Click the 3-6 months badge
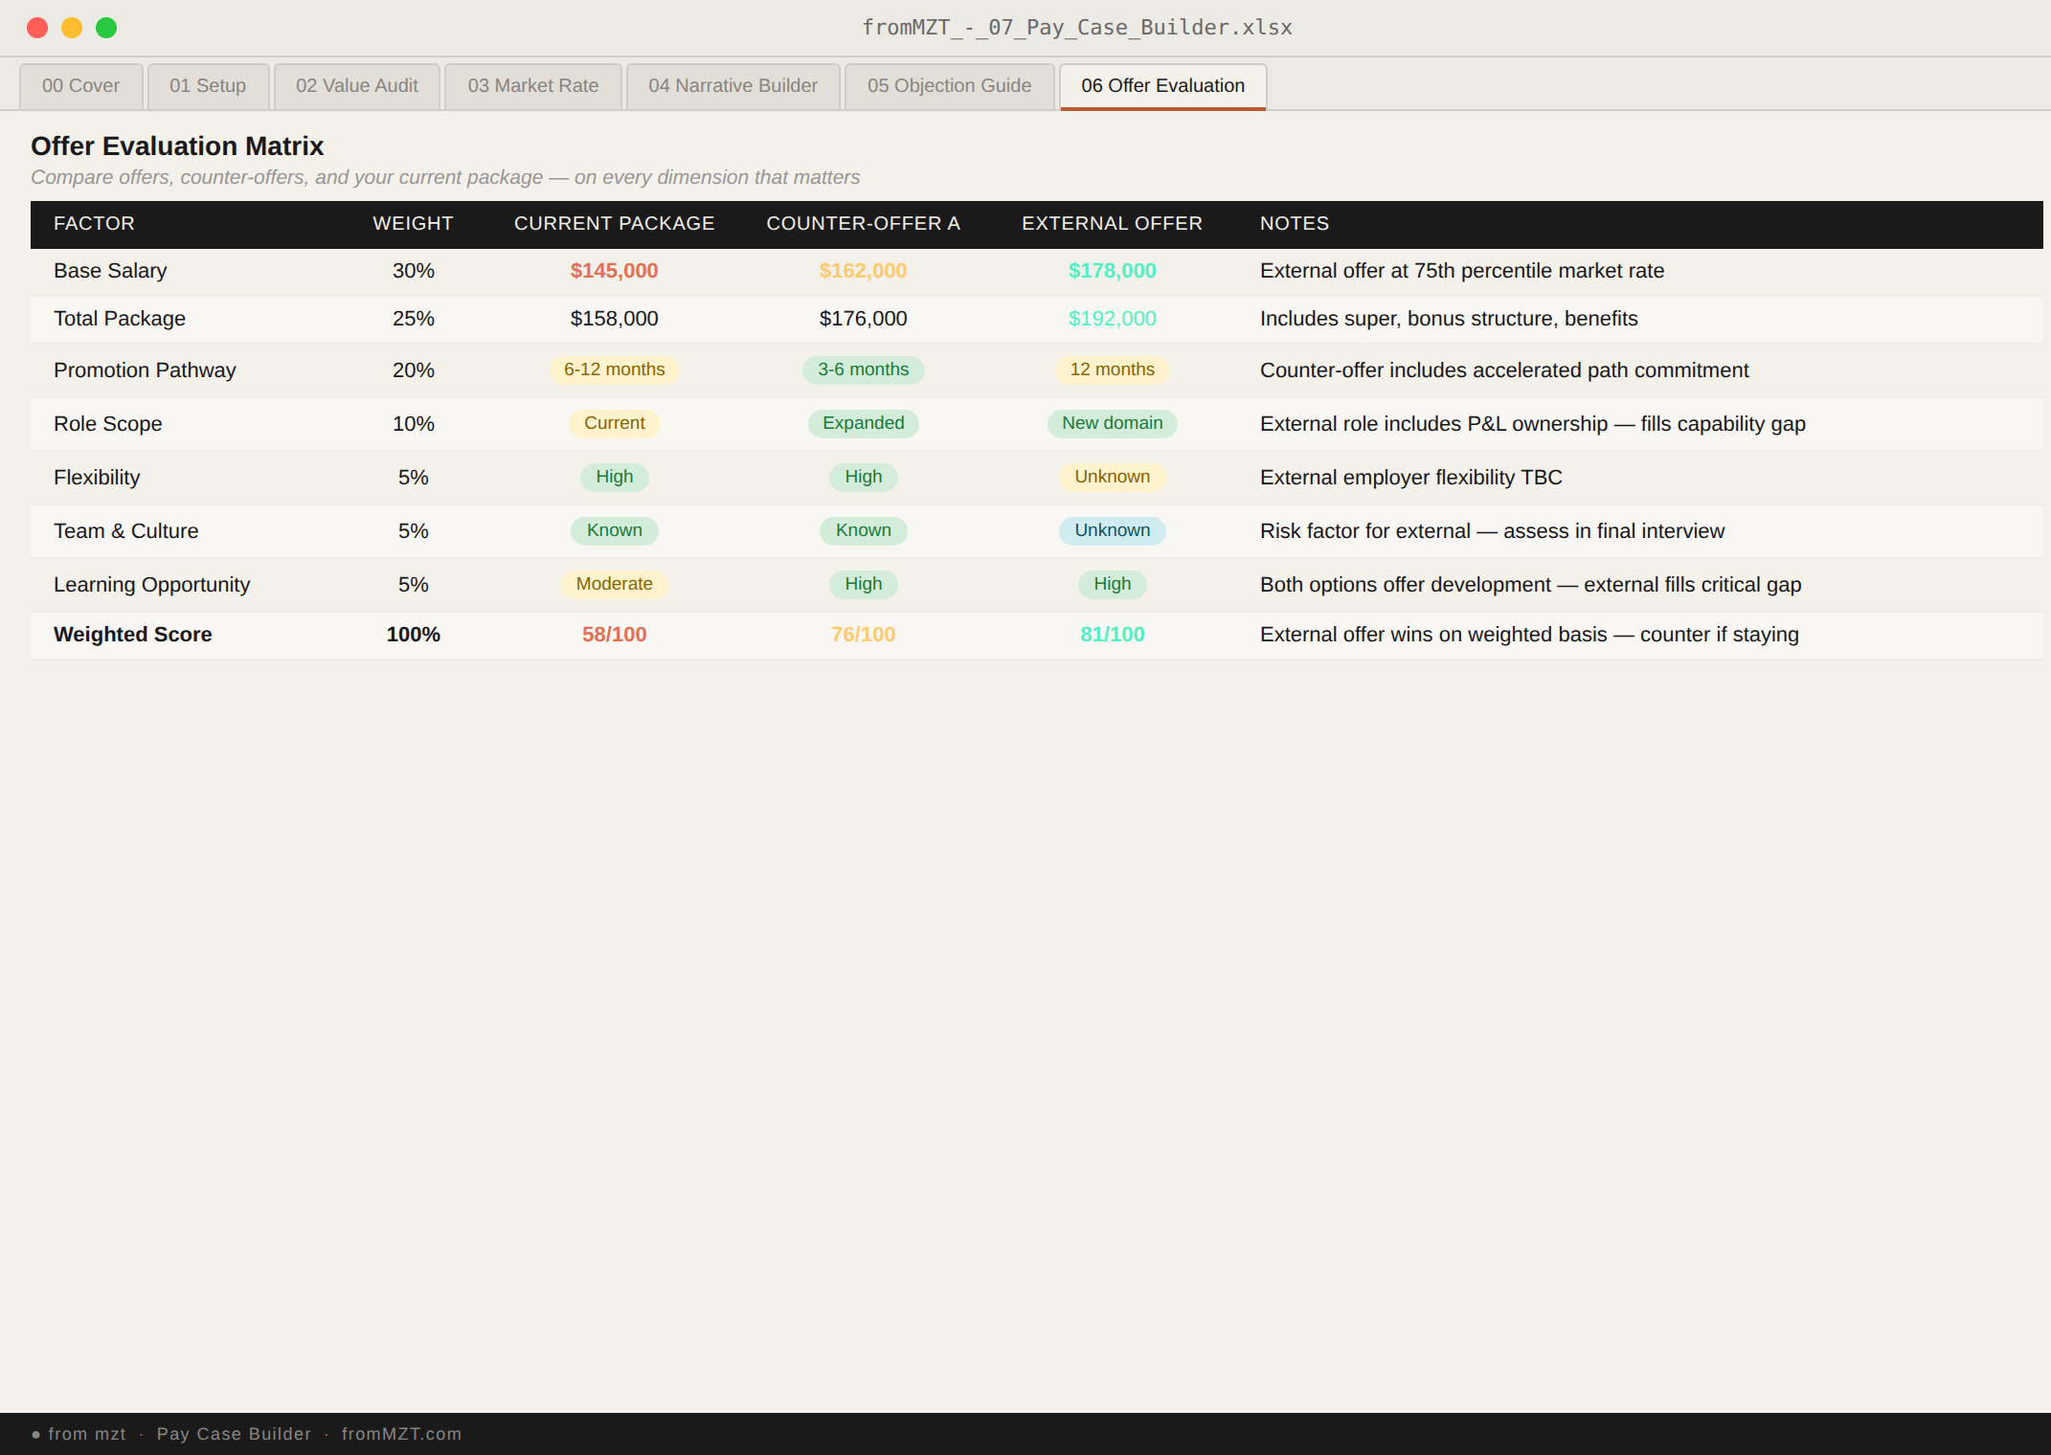The width and height of the screenshot is (2051, 1455). [x=864, y=369]
